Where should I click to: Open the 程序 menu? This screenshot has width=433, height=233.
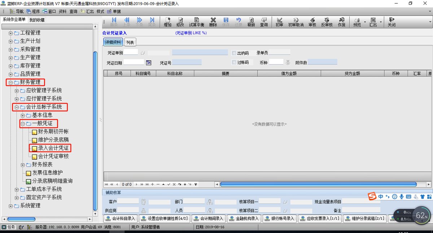33,11
